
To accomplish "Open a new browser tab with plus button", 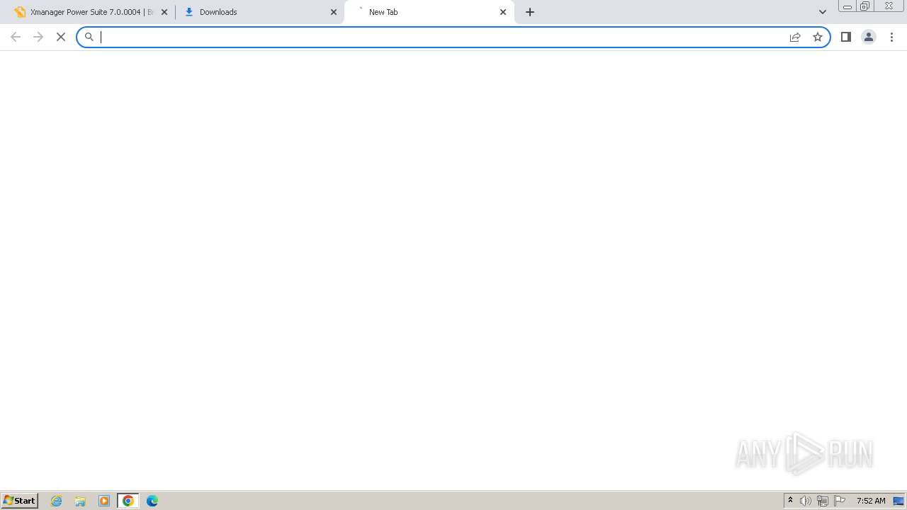I will pyautogui.click(x=530, y=12).
